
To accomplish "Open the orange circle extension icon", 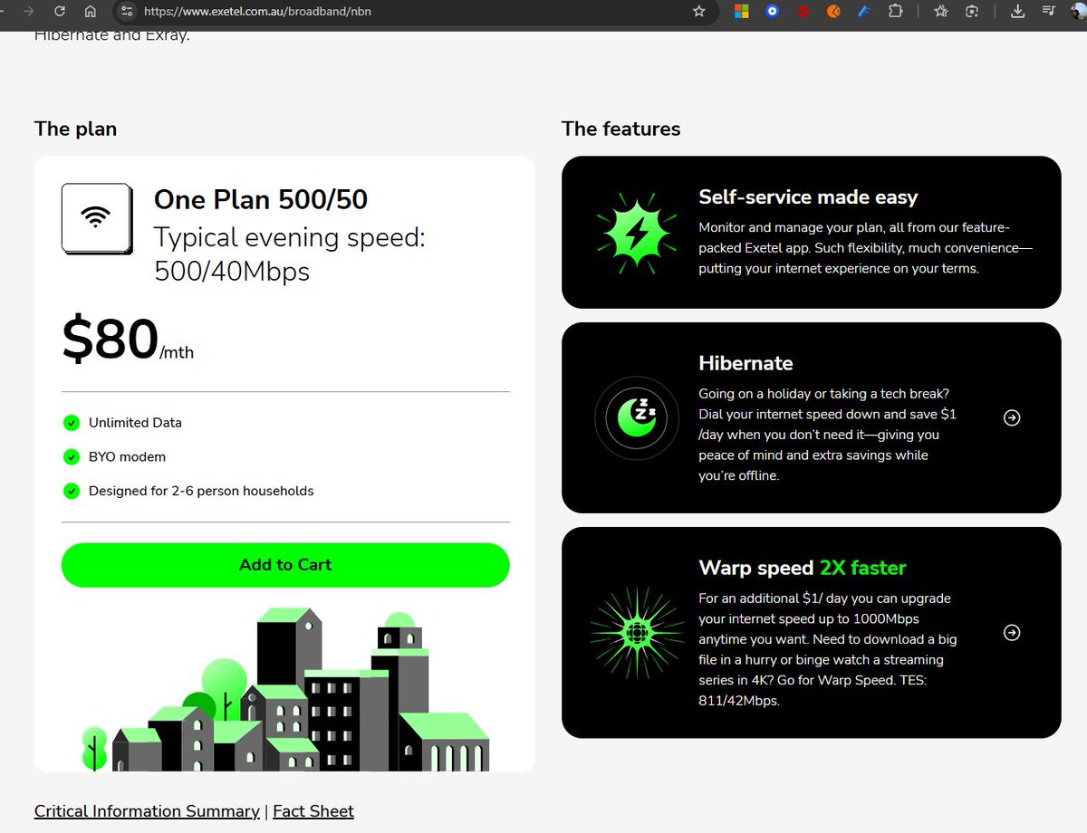I will [x=833, y=12].
